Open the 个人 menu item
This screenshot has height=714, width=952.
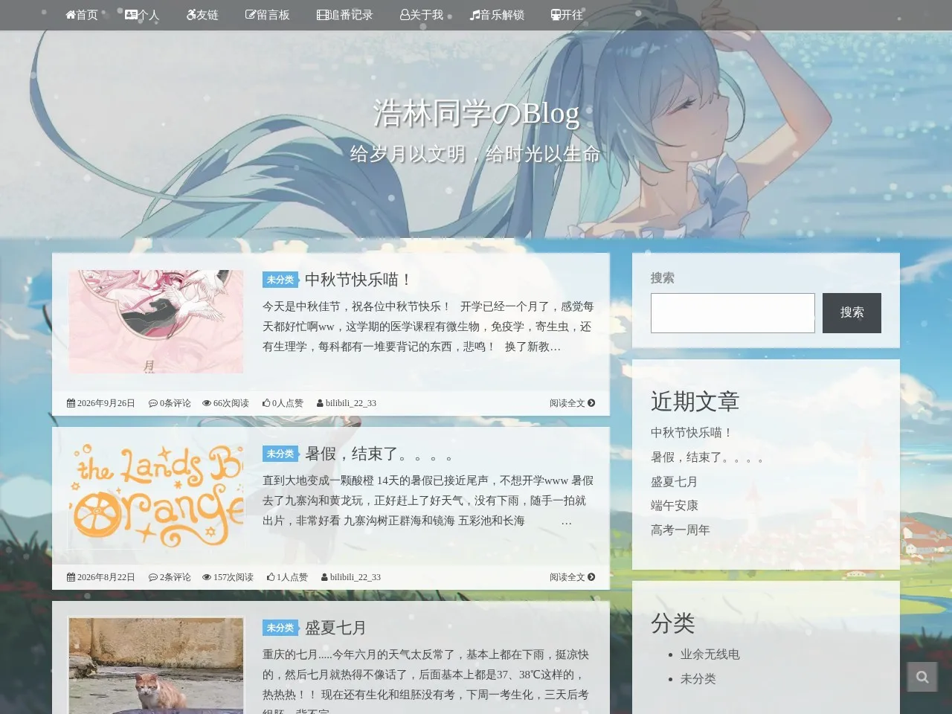[x=142, y=15]
